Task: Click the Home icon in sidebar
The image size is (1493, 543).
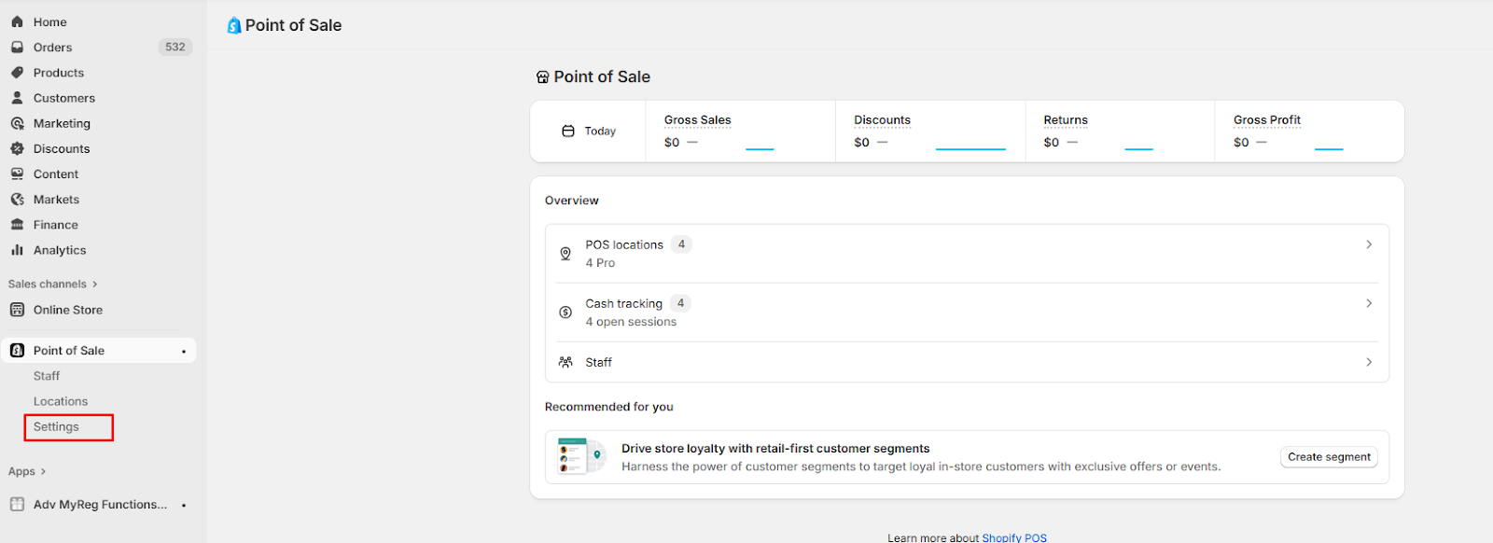Action: [17, 21]
